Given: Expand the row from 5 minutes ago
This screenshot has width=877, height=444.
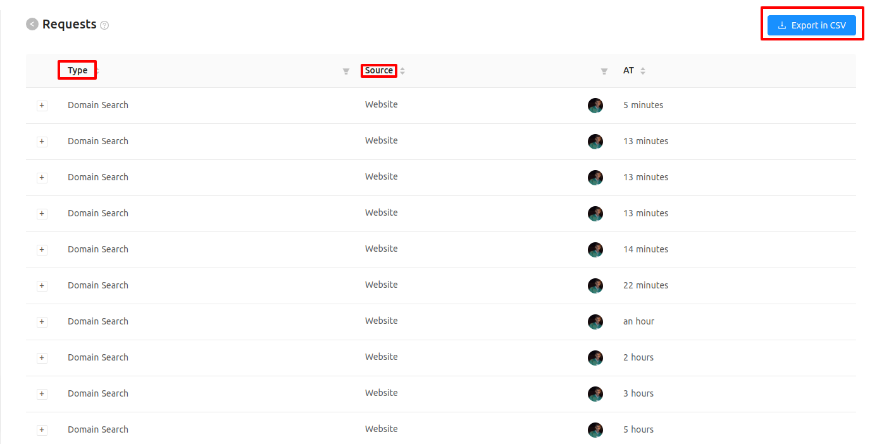Looking at the screenshot, I should point(42,106).
